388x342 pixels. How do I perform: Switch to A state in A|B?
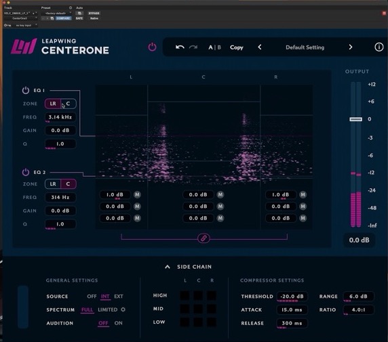coord(210,47)
